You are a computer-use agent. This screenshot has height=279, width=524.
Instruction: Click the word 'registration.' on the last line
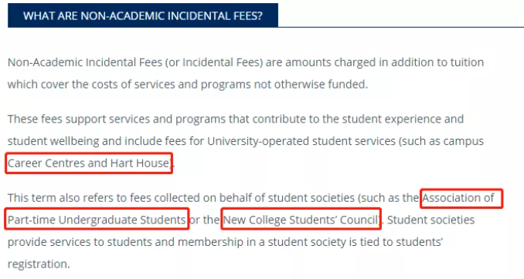coord(39,264)
